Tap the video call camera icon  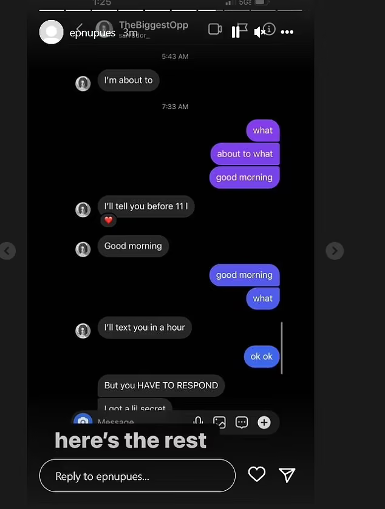point(215,29)
